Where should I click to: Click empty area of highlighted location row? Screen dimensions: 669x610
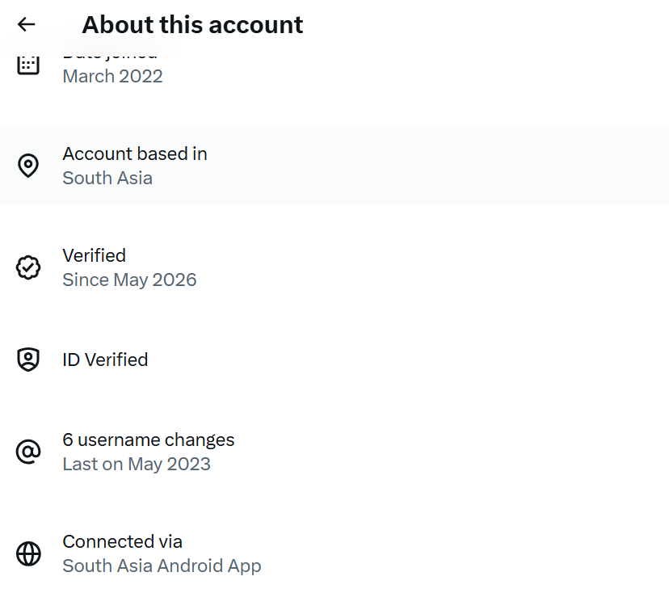[x=427, y=166]
